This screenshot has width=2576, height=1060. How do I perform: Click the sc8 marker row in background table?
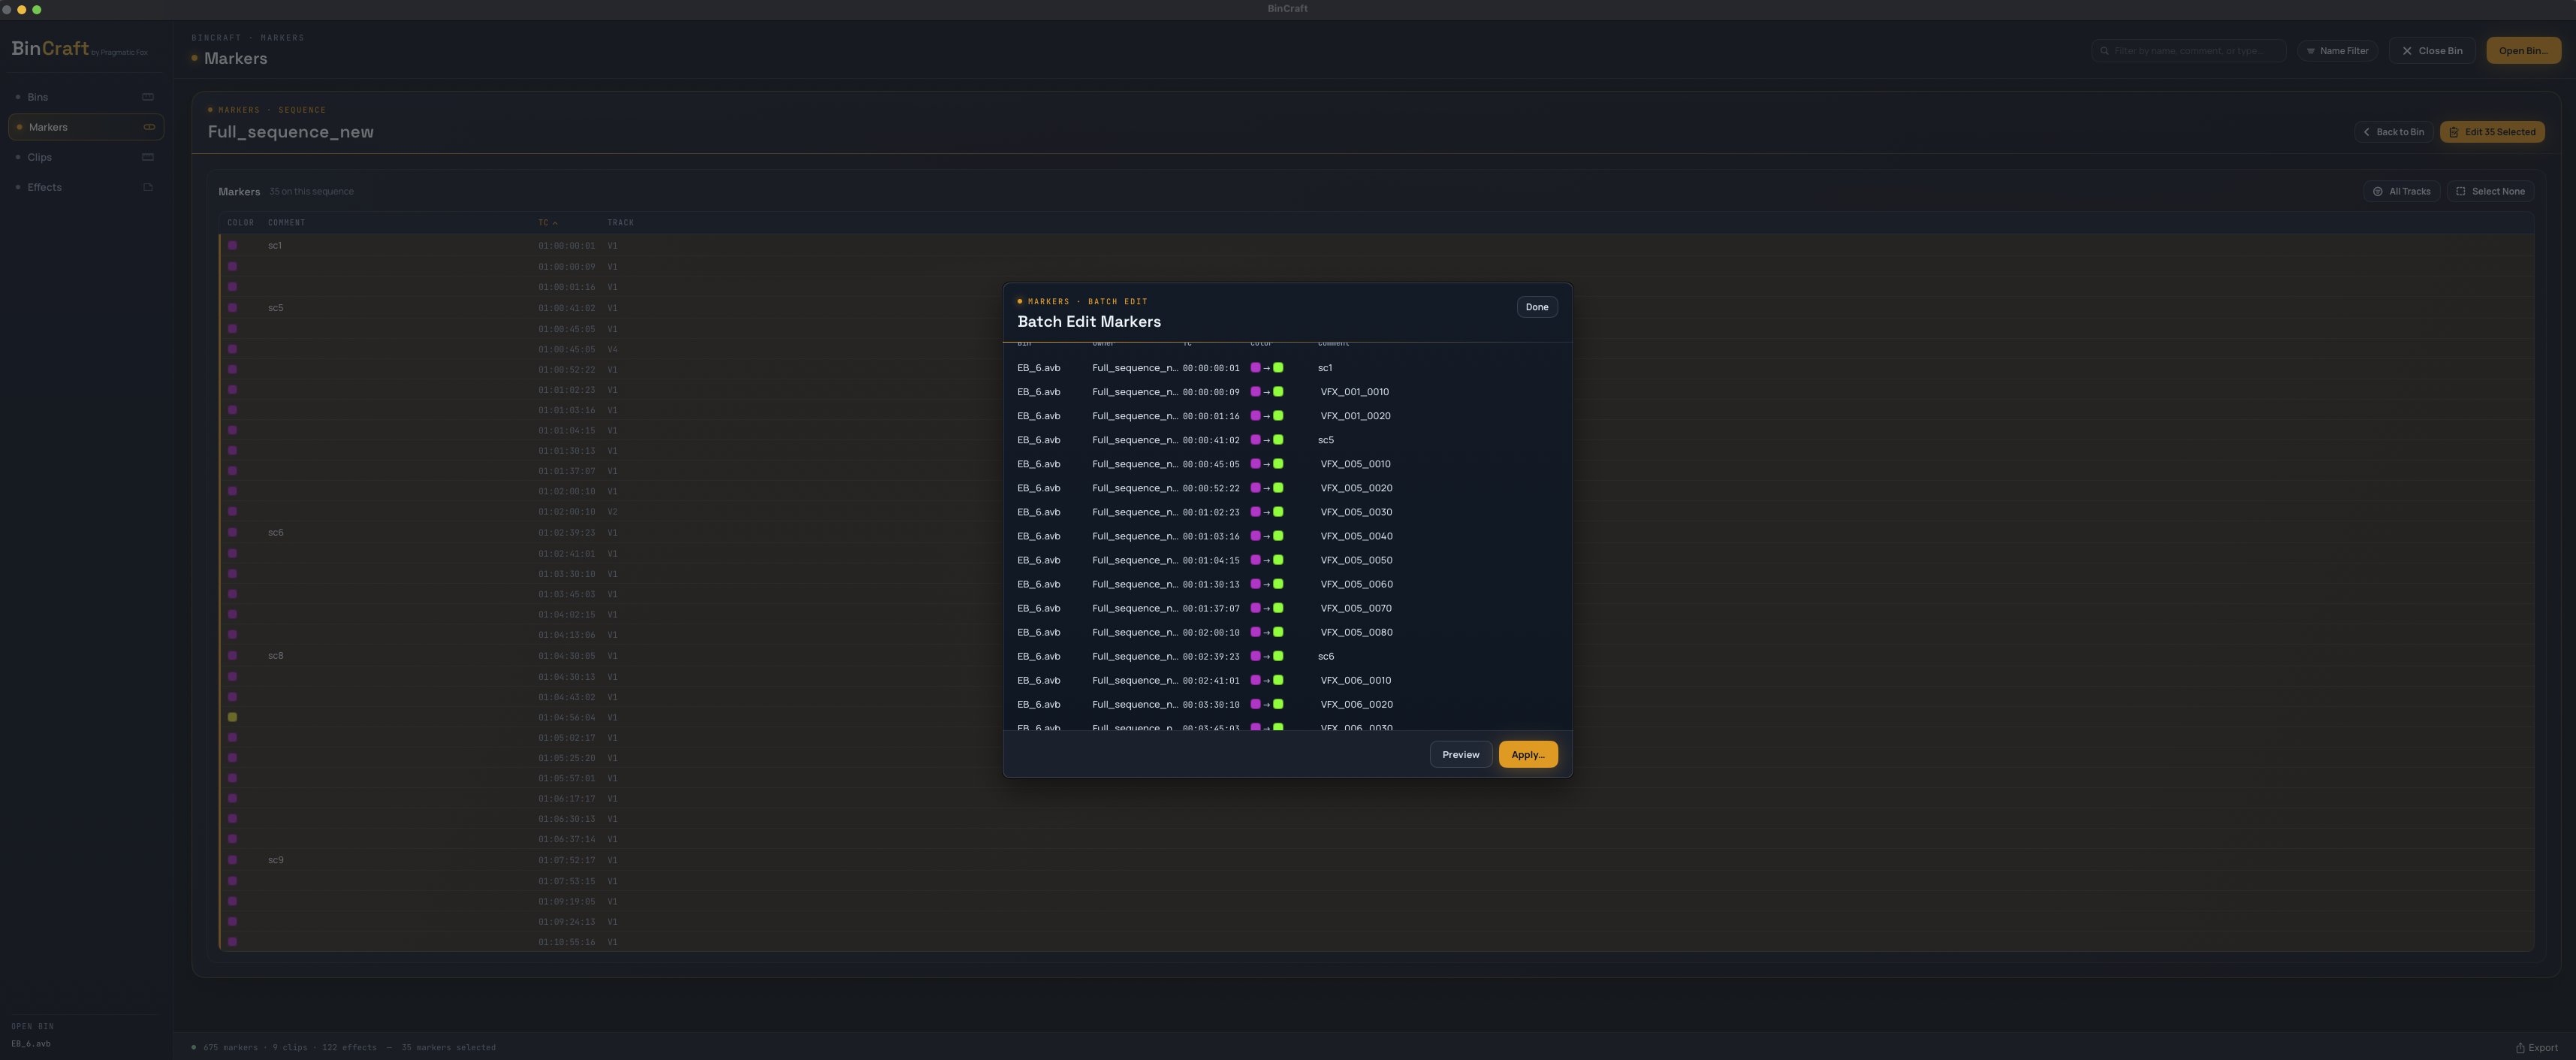click(x=1376, y=656)
